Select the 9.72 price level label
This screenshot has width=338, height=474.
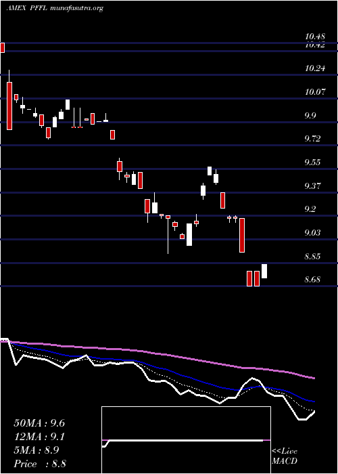point(313,139)
